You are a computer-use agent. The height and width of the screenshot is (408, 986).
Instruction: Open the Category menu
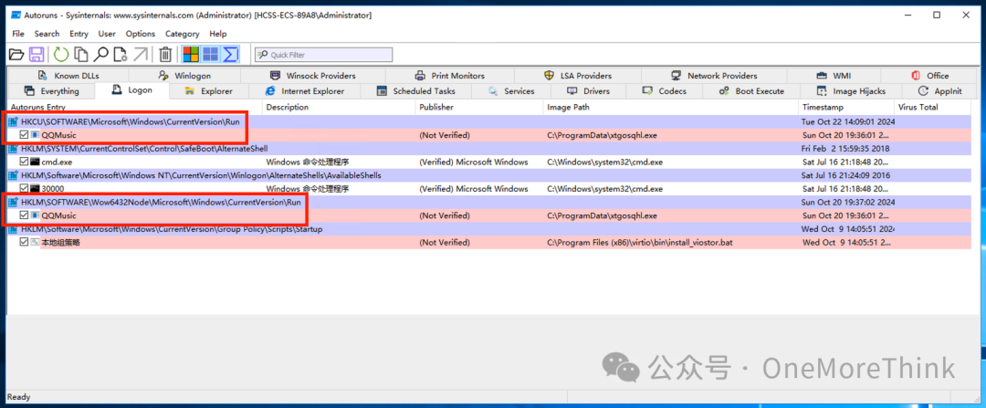(x=183, y=34)
